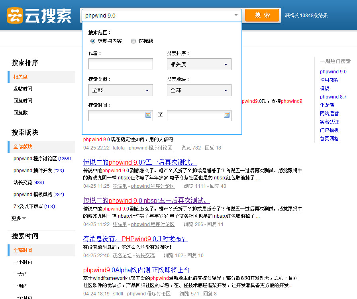357x299 pixels.
Task: Open the 搜索版块 全部 dropdown
Action: click(x=199, y=90)
